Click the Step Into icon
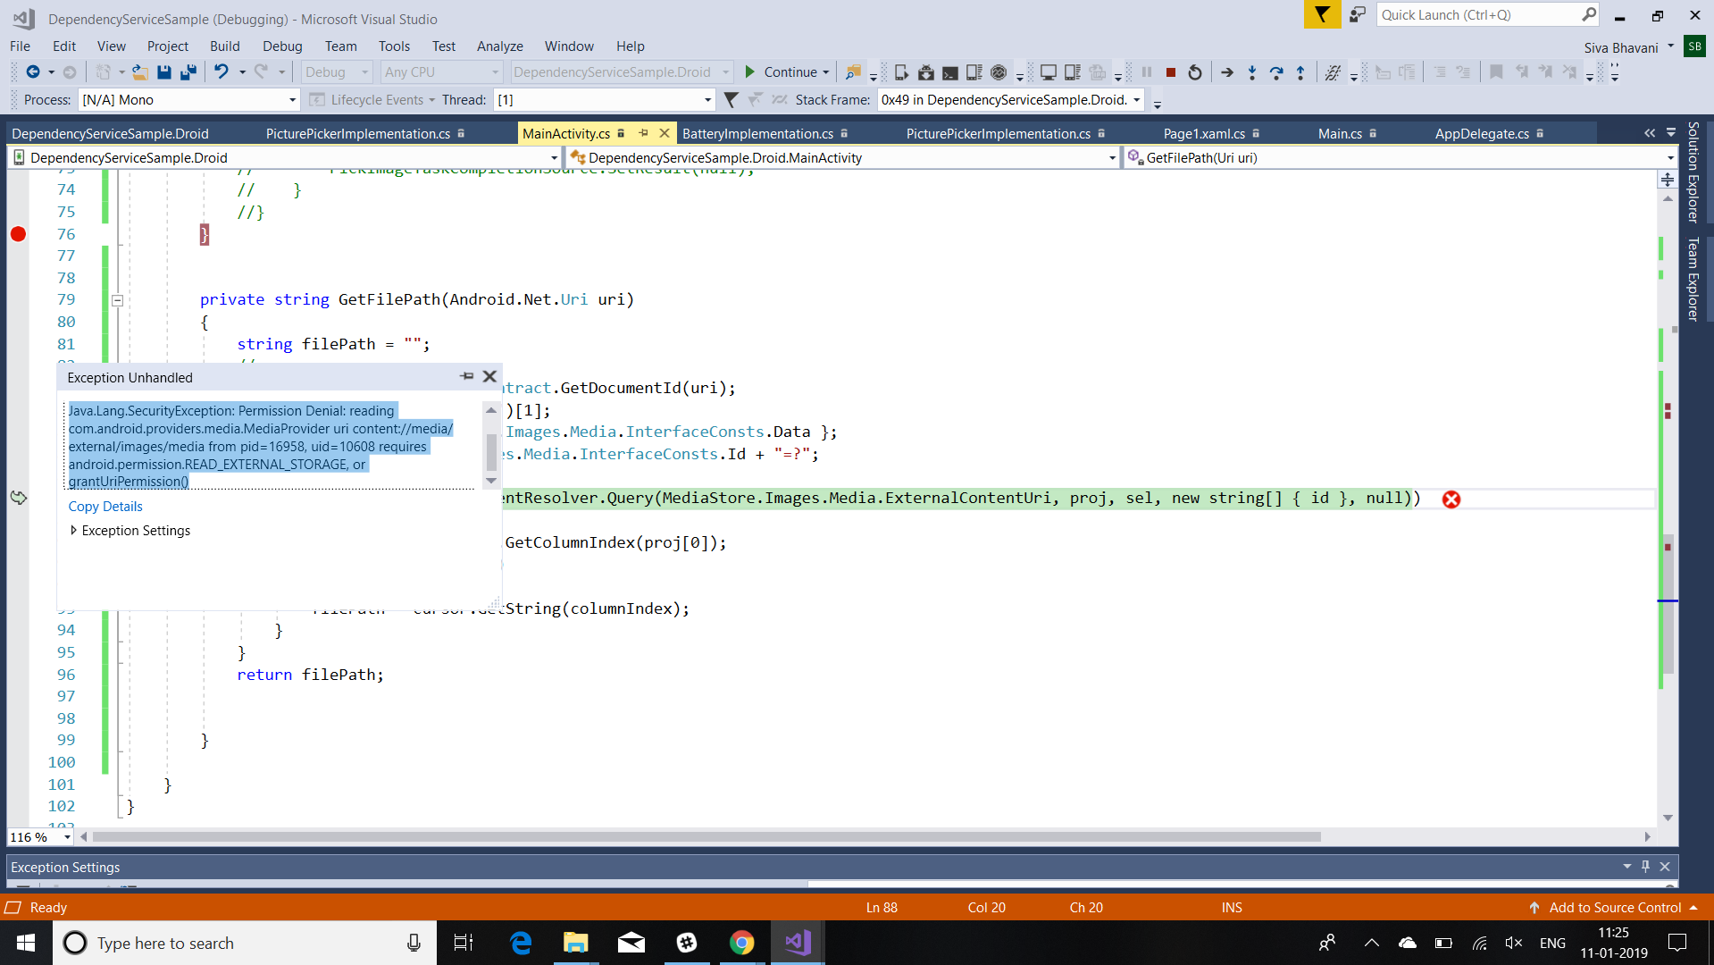This screenshot has width=1714, height=965. [1252, 72]
